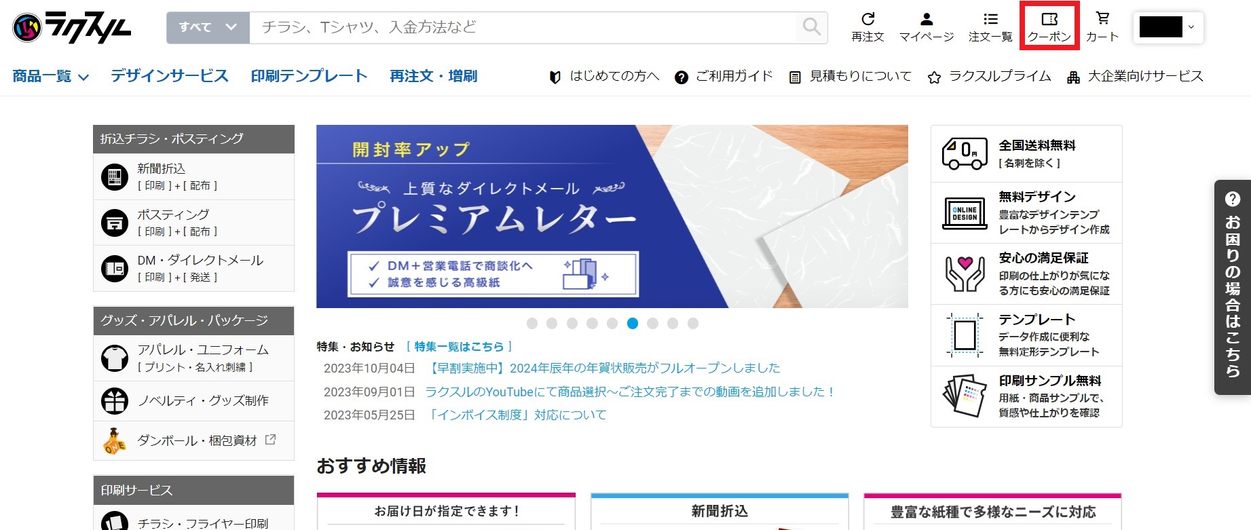
Task: Select the first carousel dot
Action: [x=532, y=324]
